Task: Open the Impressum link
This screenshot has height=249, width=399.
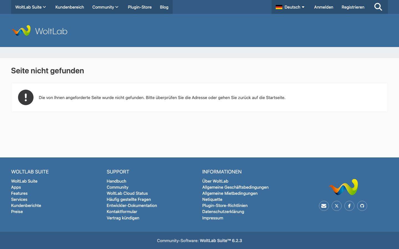Action: (213, 218)
